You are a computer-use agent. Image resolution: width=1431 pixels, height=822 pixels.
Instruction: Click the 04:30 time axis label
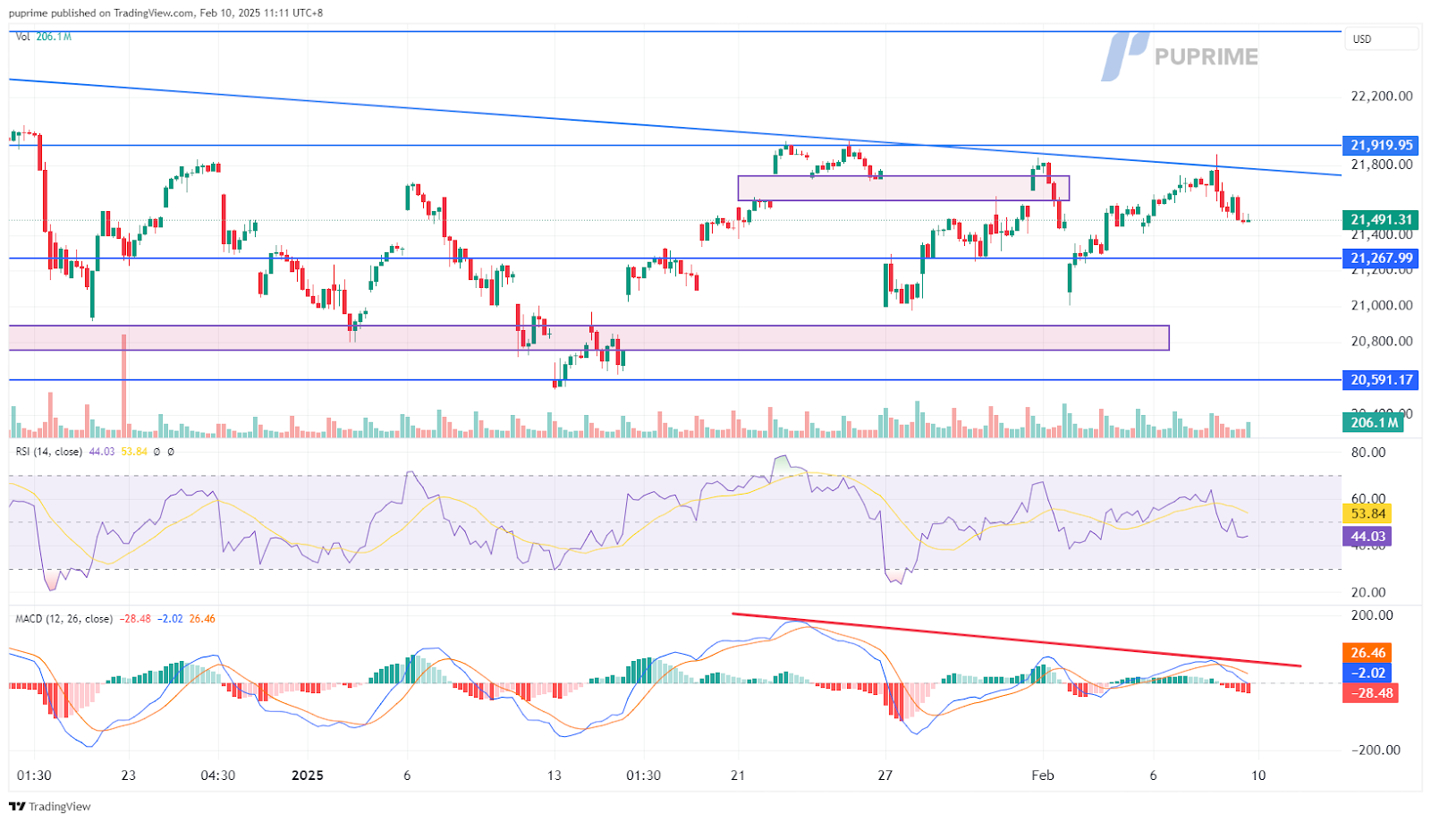(218, 775)
